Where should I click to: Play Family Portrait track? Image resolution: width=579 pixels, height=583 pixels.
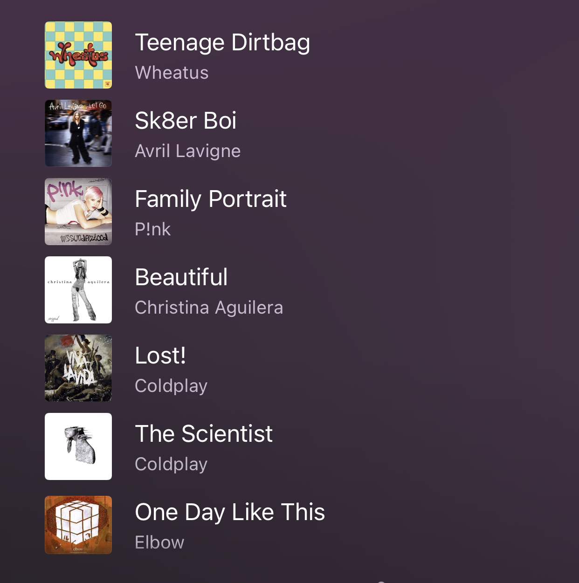tap(211, 199)
